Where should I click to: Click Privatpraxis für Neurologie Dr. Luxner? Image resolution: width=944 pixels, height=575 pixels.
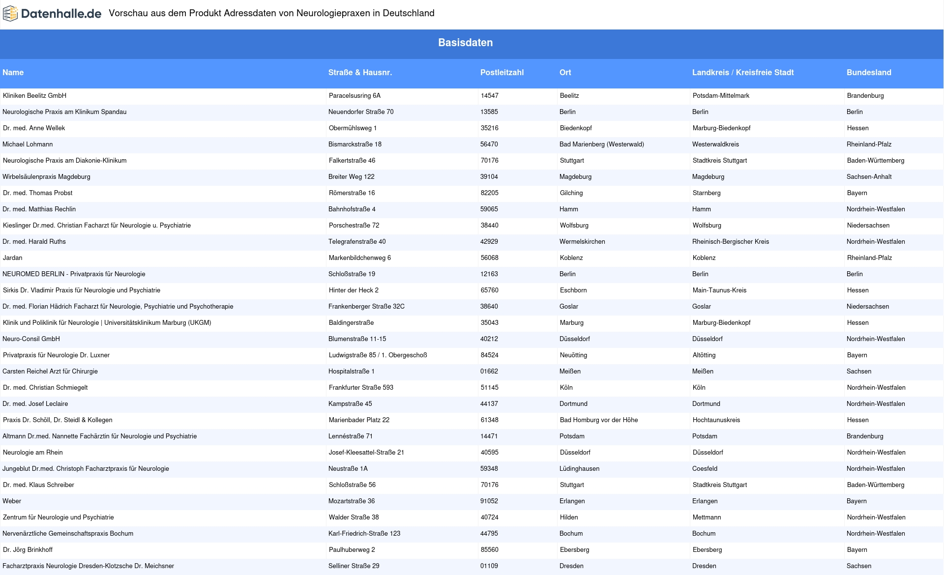coord(57,355)
